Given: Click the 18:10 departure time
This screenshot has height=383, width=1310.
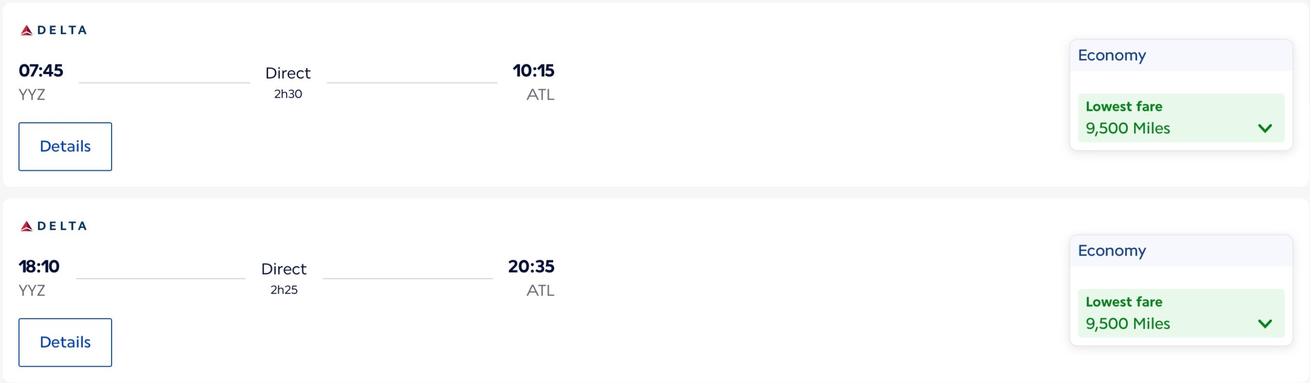Looking at the screenshot, I should pyautogui.click(x=39, y=266).
